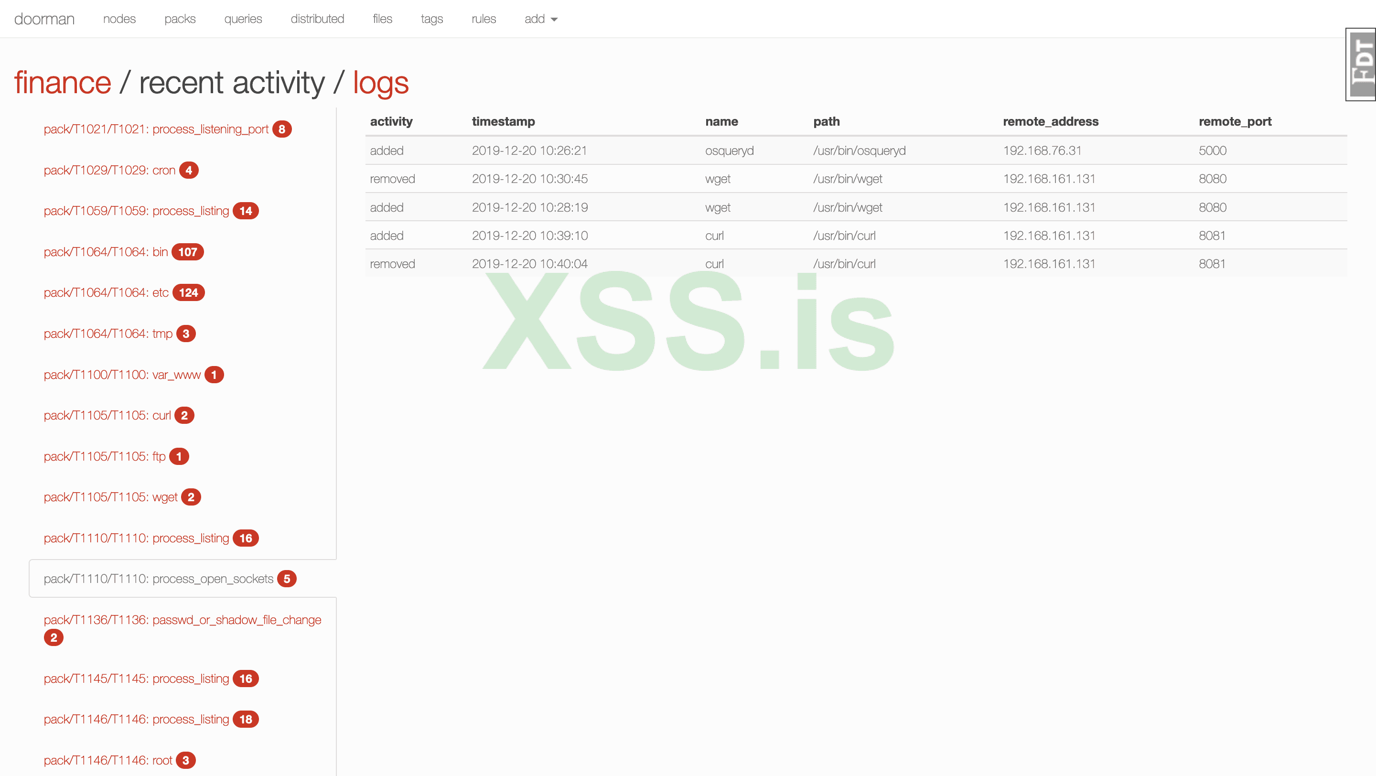Screen dimensions: 1376x776
Task: Open the queries page
Action: (x=243, y=19)
